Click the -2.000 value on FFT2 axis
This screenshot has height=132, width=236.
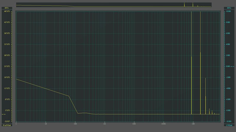point(228,77)
